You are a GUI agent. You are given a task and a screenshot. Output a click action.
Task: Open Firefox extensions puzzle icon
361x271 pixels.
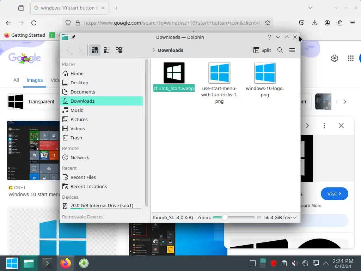click(x=340, y=23)
